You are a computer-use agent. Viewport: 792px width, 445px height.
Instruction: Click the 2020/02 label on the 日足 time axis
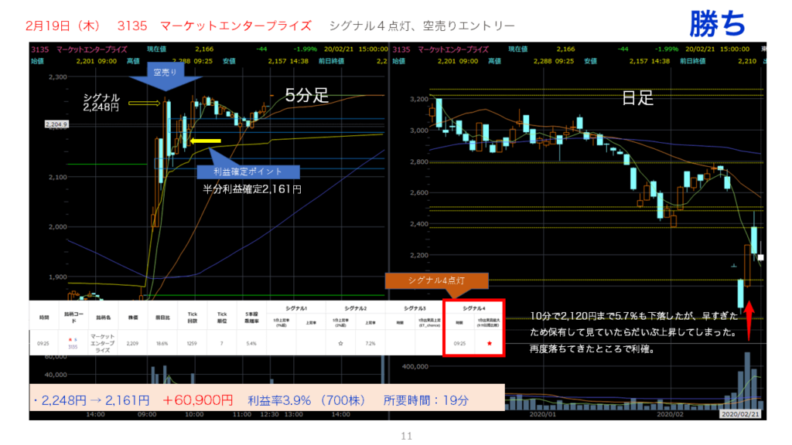(x=670, y=414)
